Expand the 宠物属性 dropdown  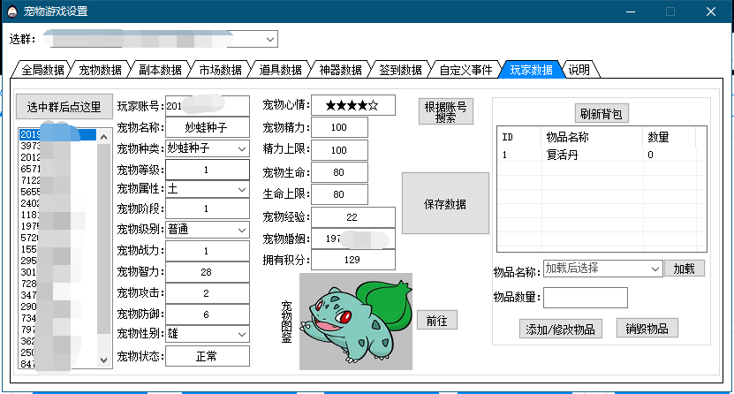(x=241, y=190)
